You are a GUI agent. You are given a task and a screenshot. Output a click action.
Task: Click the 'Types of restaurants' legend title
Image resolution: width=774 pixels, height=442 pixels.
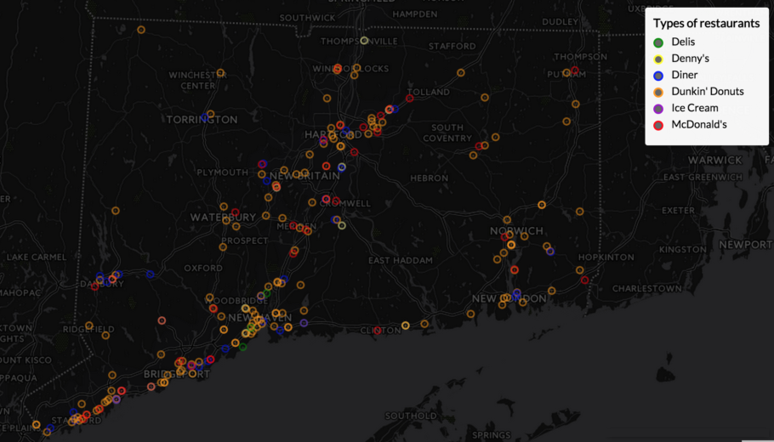706,23
